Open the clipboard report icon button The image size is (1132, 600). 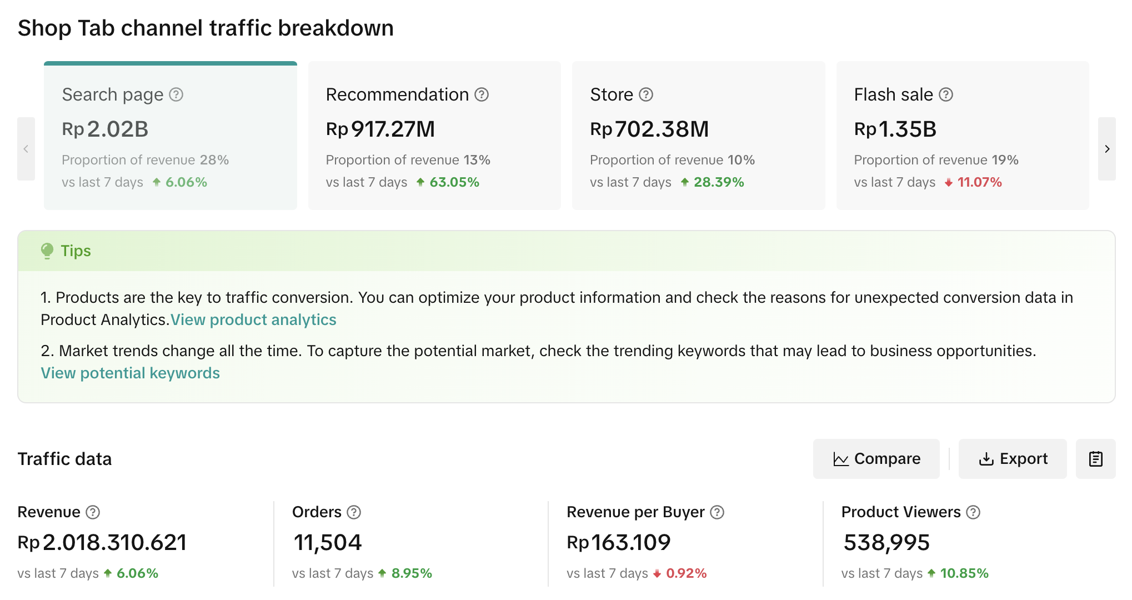point(1095,459)
